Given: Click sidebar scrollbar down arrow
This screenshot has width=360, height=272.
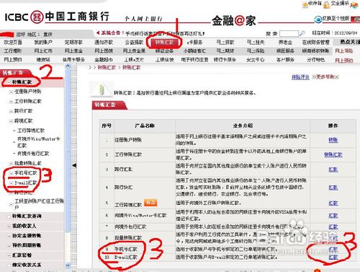Looking at the screenshot, I should 68,266.
